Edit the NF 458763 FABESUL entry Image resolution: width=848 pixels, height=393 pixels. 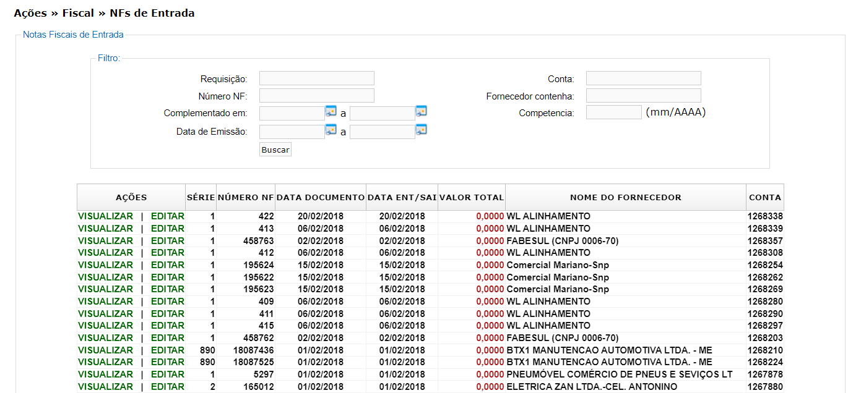[x=167, y=241]
